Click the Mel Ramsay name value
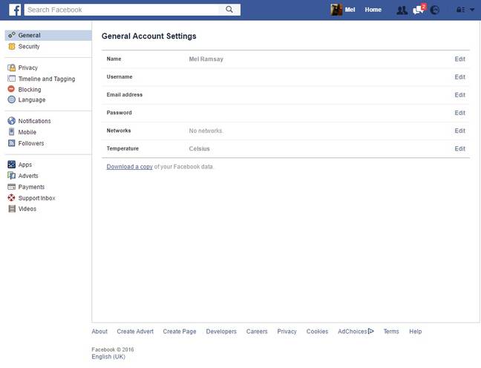481x368 pixels. tap(206, 59)
